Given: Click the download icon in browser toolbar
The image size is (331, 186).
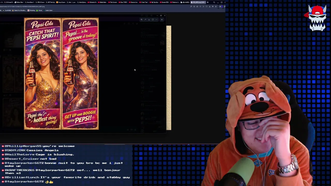Looking at the screenshot, I should coord(210,6).
